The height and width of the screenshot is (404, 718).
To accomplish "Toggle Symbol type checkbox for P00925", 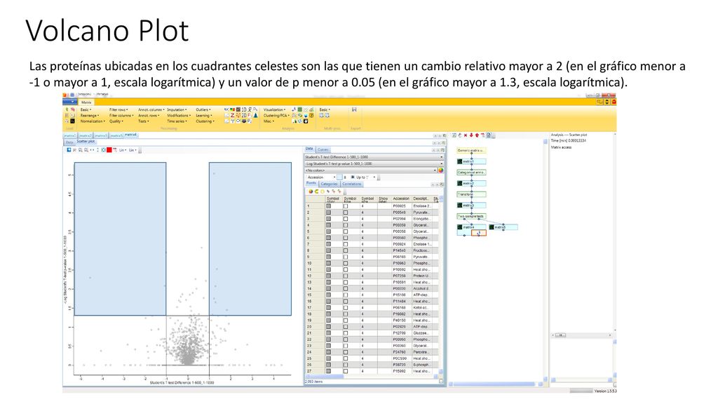I will click(346, 206).
